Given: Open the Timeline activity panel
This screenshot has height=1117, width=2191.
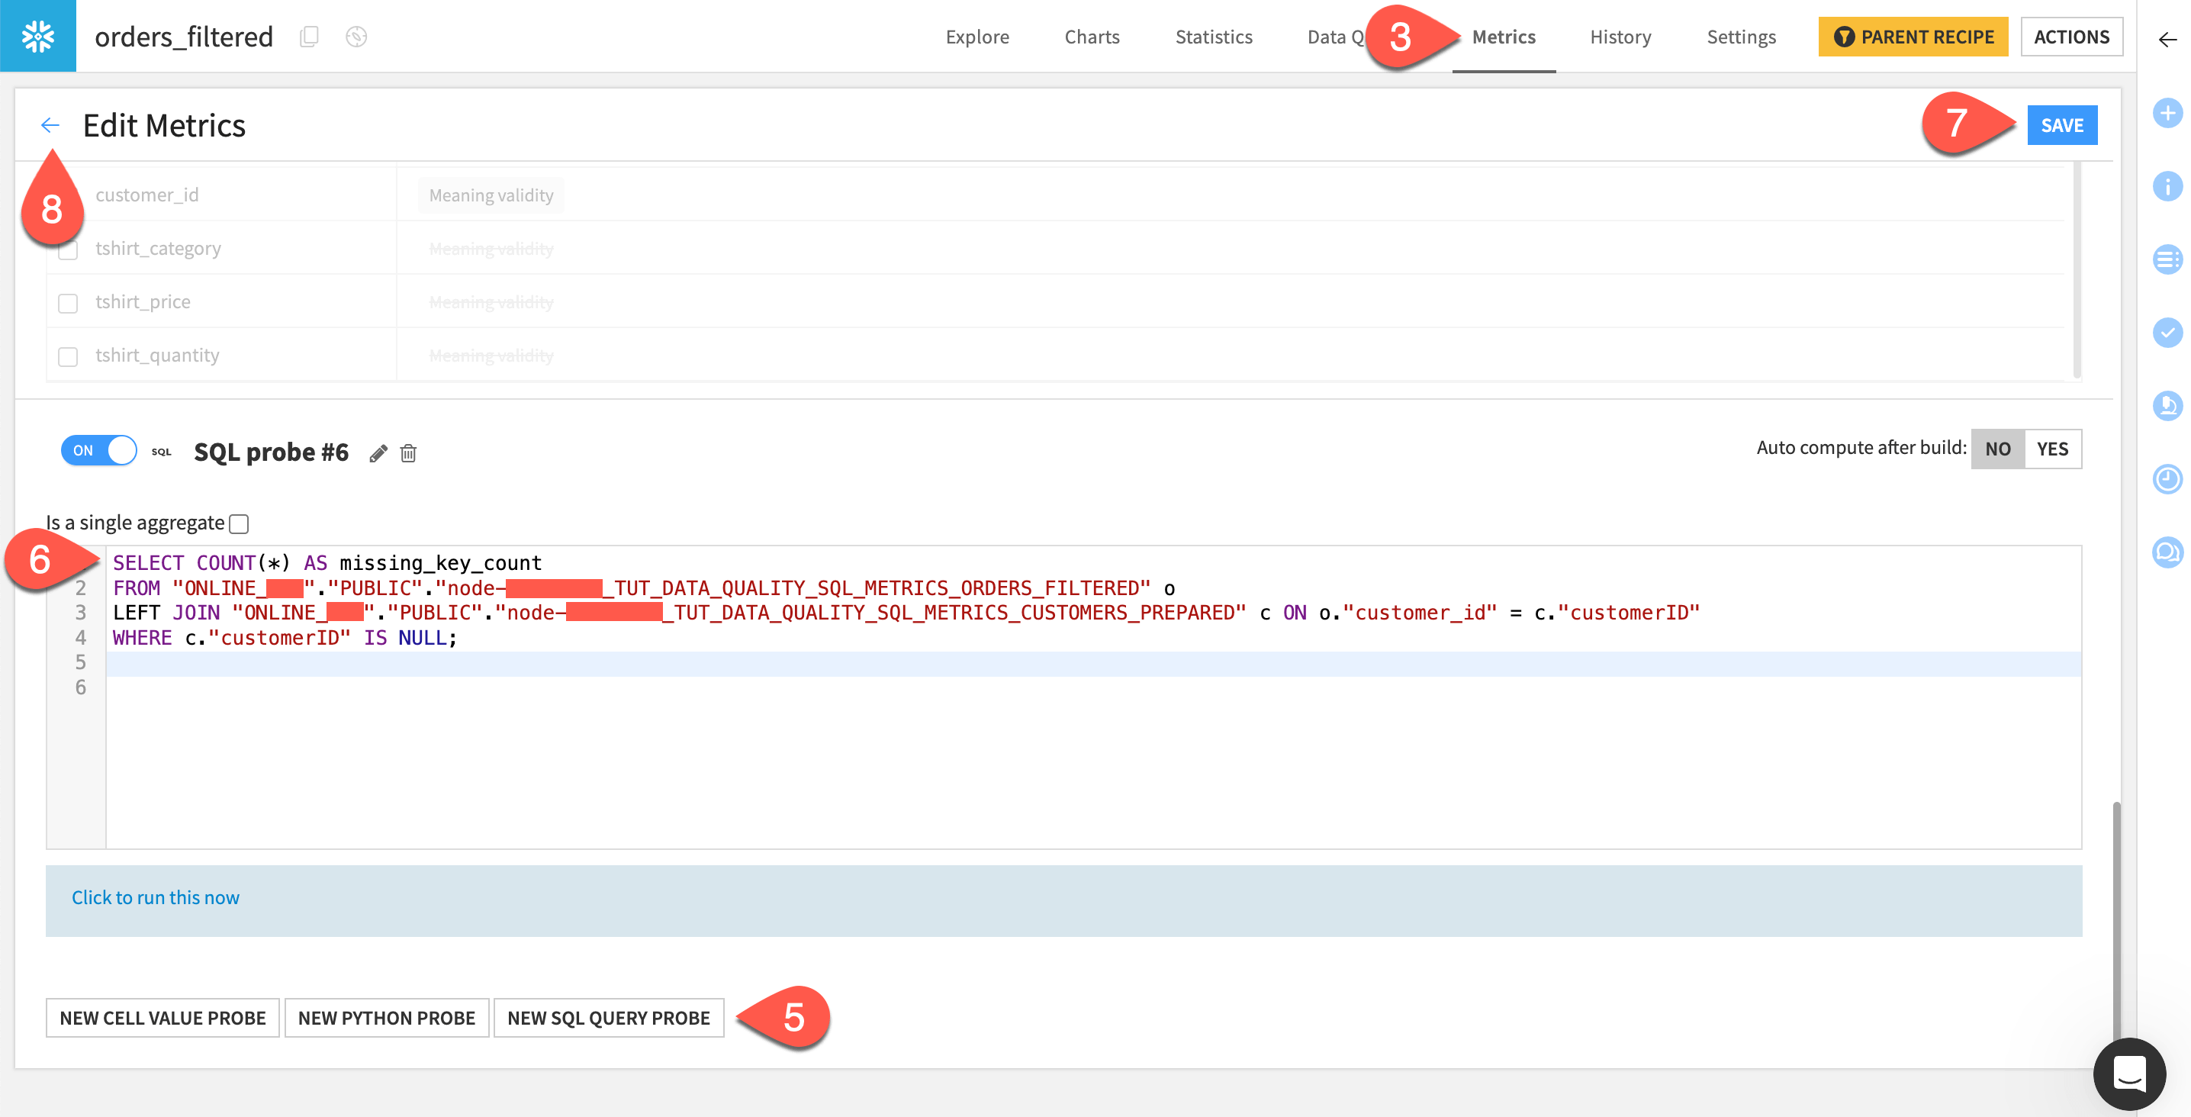Looking at the screenshot, I should (2168, 479).
